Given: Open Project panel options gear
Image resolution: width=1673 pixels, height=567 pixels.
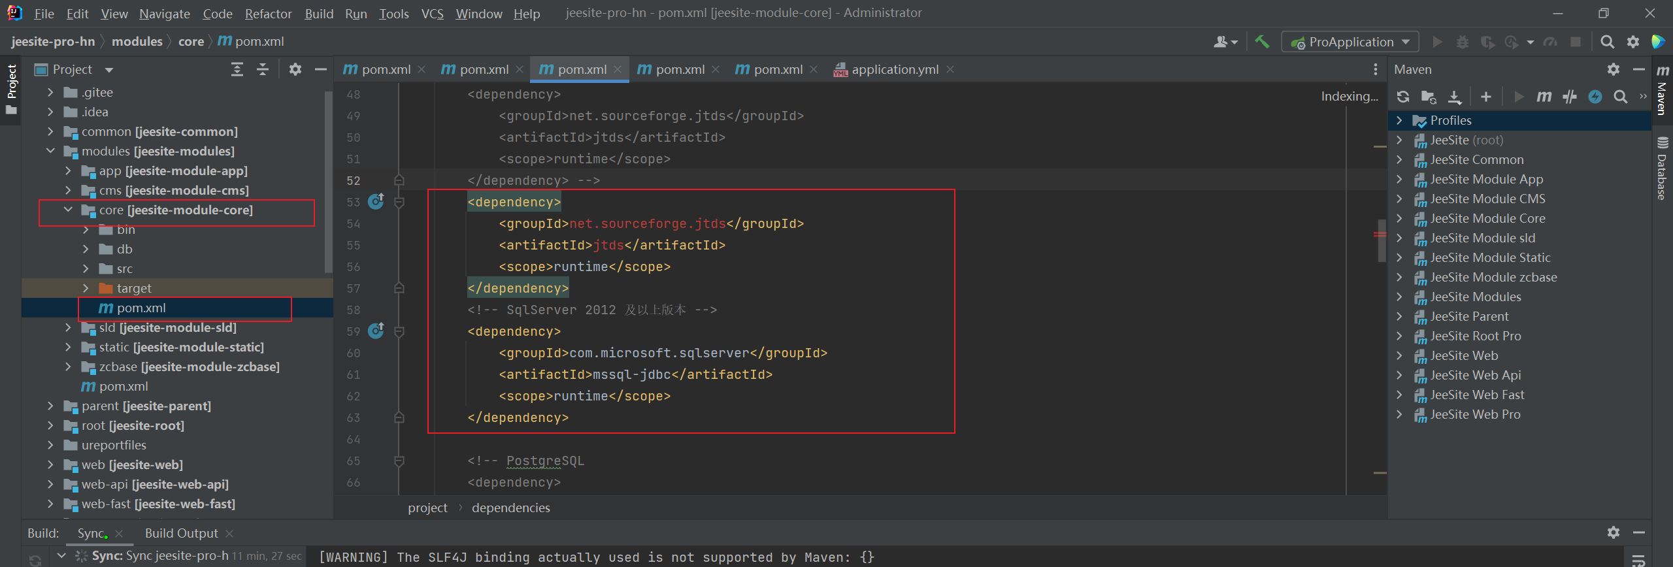Looking at the screenshot, I should click(295, 69).
